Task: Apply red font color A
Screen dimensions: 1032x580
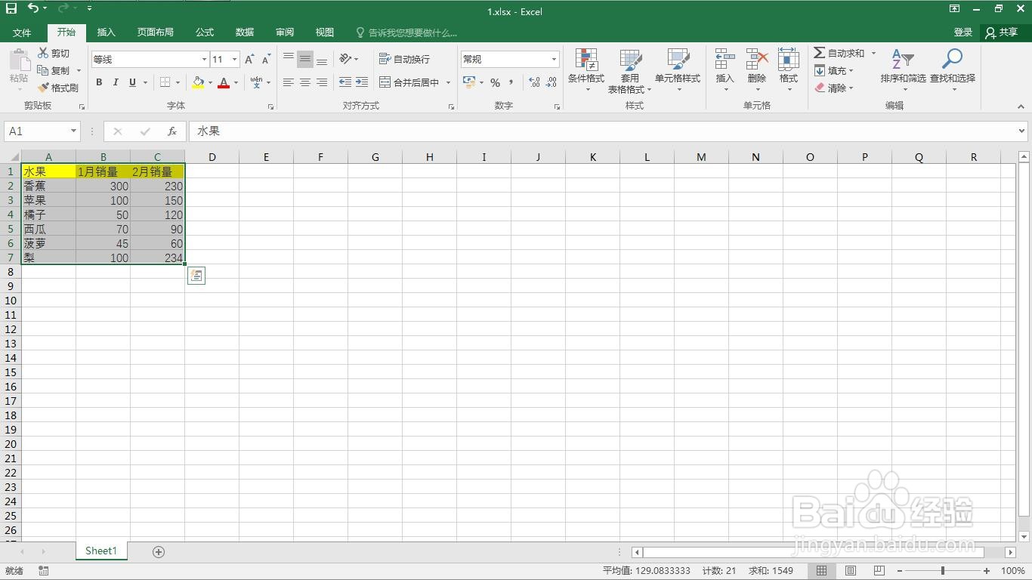Action: pos(224,82)
